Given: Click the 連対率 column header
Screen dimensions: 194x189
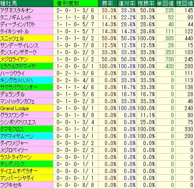Looking at the screenshot, I should coord(127,3).
